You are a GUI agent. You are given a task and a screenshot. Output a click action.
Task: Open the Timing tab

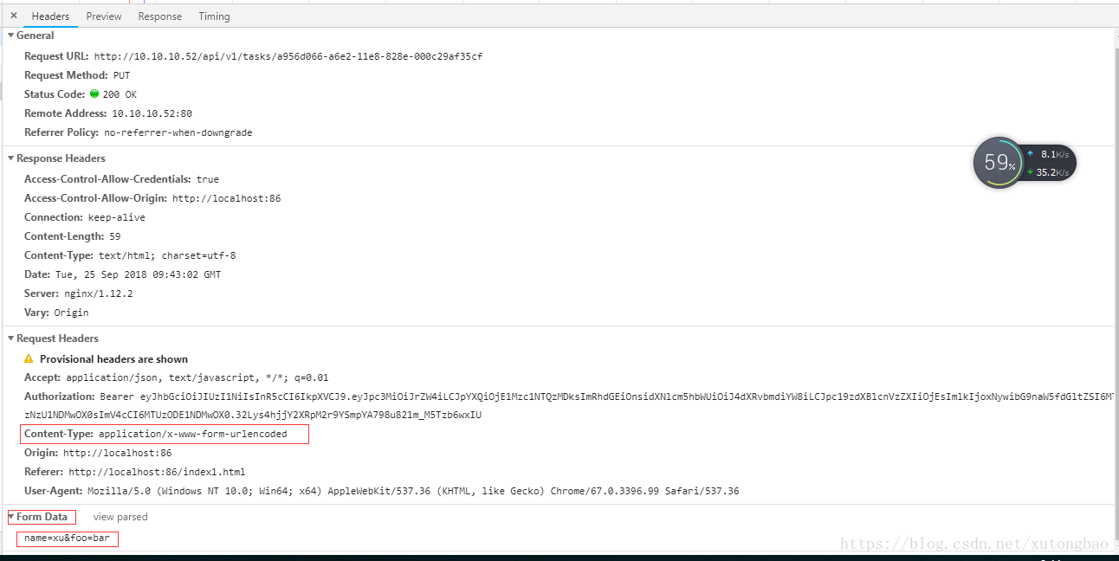click(x=214, y=15)
